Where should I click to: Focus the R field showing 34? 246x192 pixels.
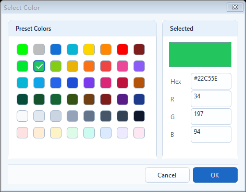[x=211, y=99]
